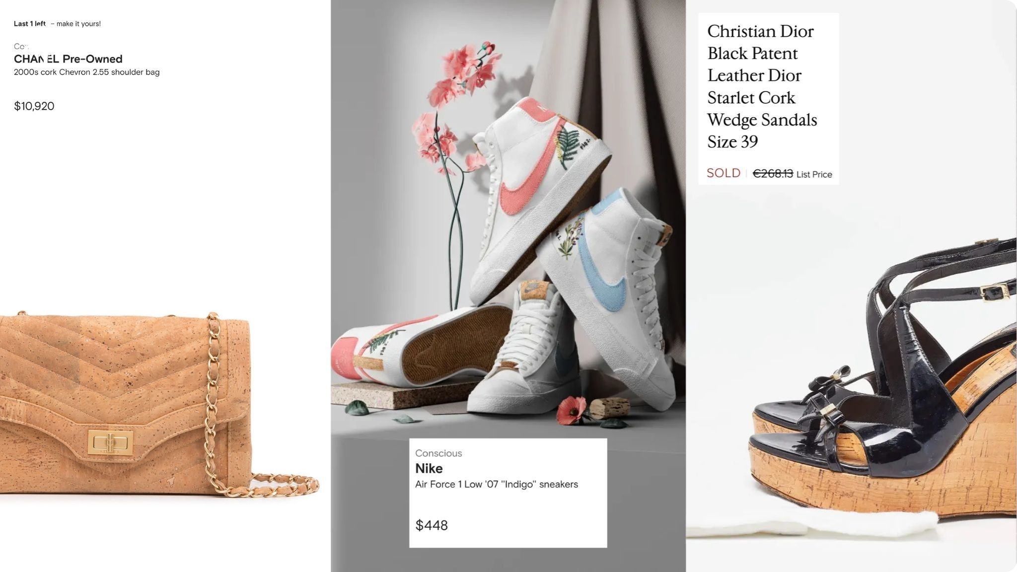The width and height of the screenshot is (1017, 572).
Task: Click the $448 sneaker price
Action: tap(432, 525)
